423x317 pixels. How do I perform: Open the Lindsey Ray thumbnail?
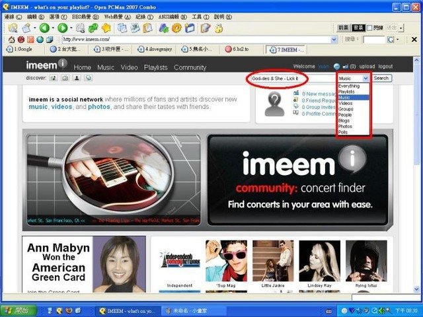pyautogui.click(x=319, y=261)
